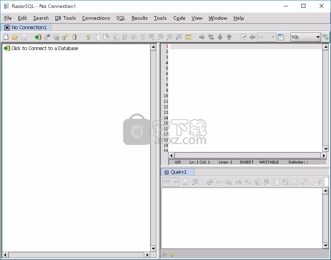
Task: Select the No Connection1 tab
Action: 29,27
